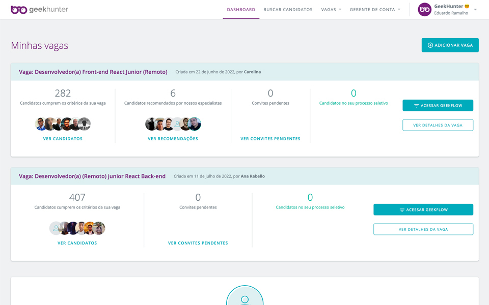This screenshot has width=489, height=305.
Task: Click the last avatar under 282 candidates
Action: [85, 124]
